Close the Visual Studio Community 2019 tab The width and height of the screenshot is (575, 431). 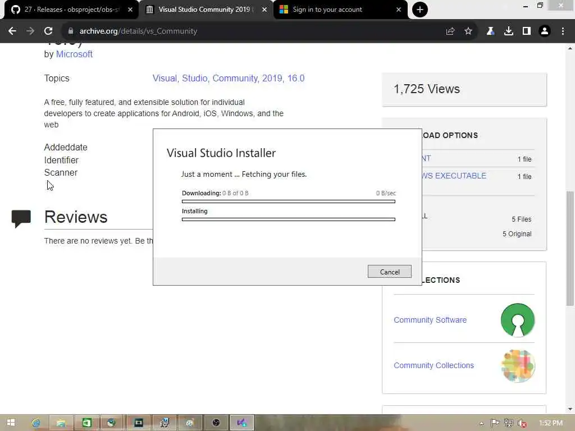(264, 10)
